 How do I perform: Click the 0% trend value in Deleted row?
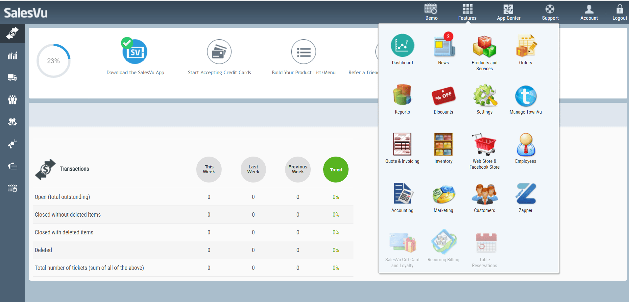(336, 250)
